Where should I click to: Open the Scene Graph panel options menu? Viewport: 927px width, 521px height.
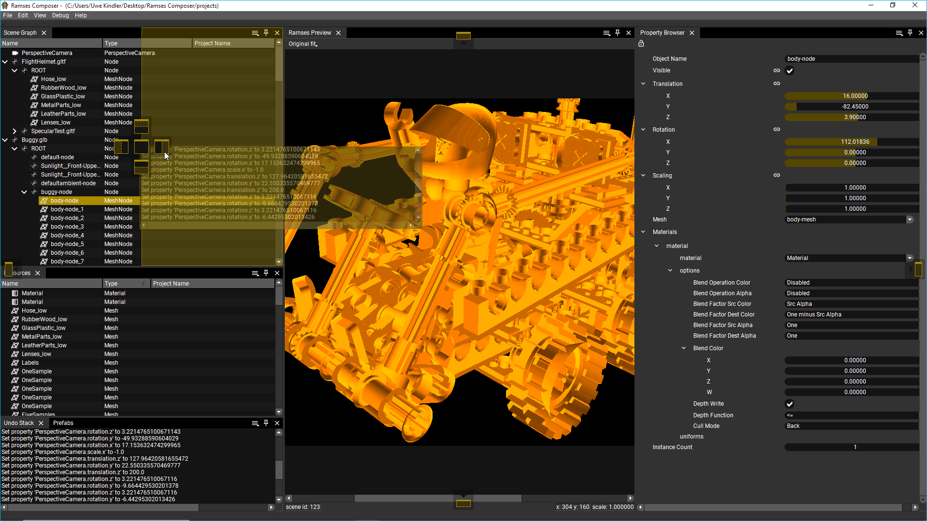[x=255, y=33]
